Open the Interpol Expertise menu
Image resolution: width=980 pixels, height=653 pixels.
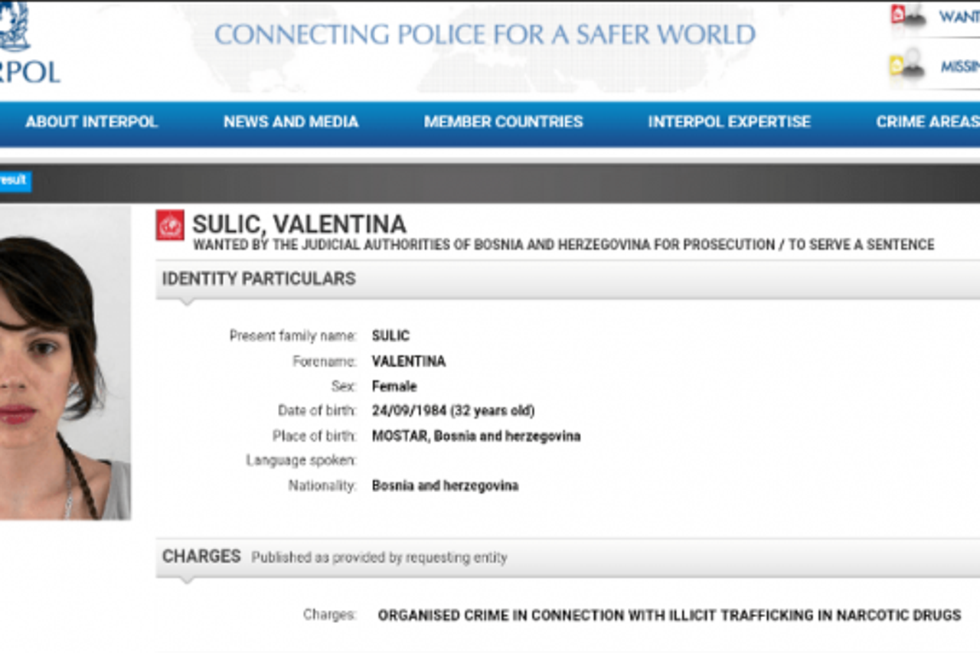(x=729, y=122)
